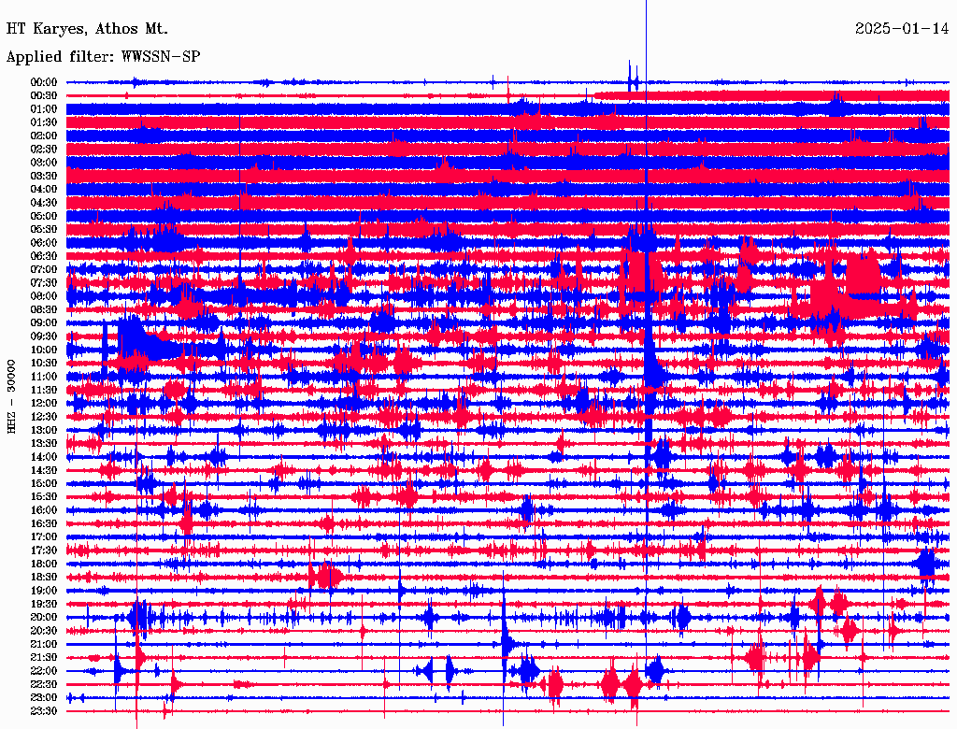
Task: Select the 14:00 time label
Action: click(x=44, y=457)
